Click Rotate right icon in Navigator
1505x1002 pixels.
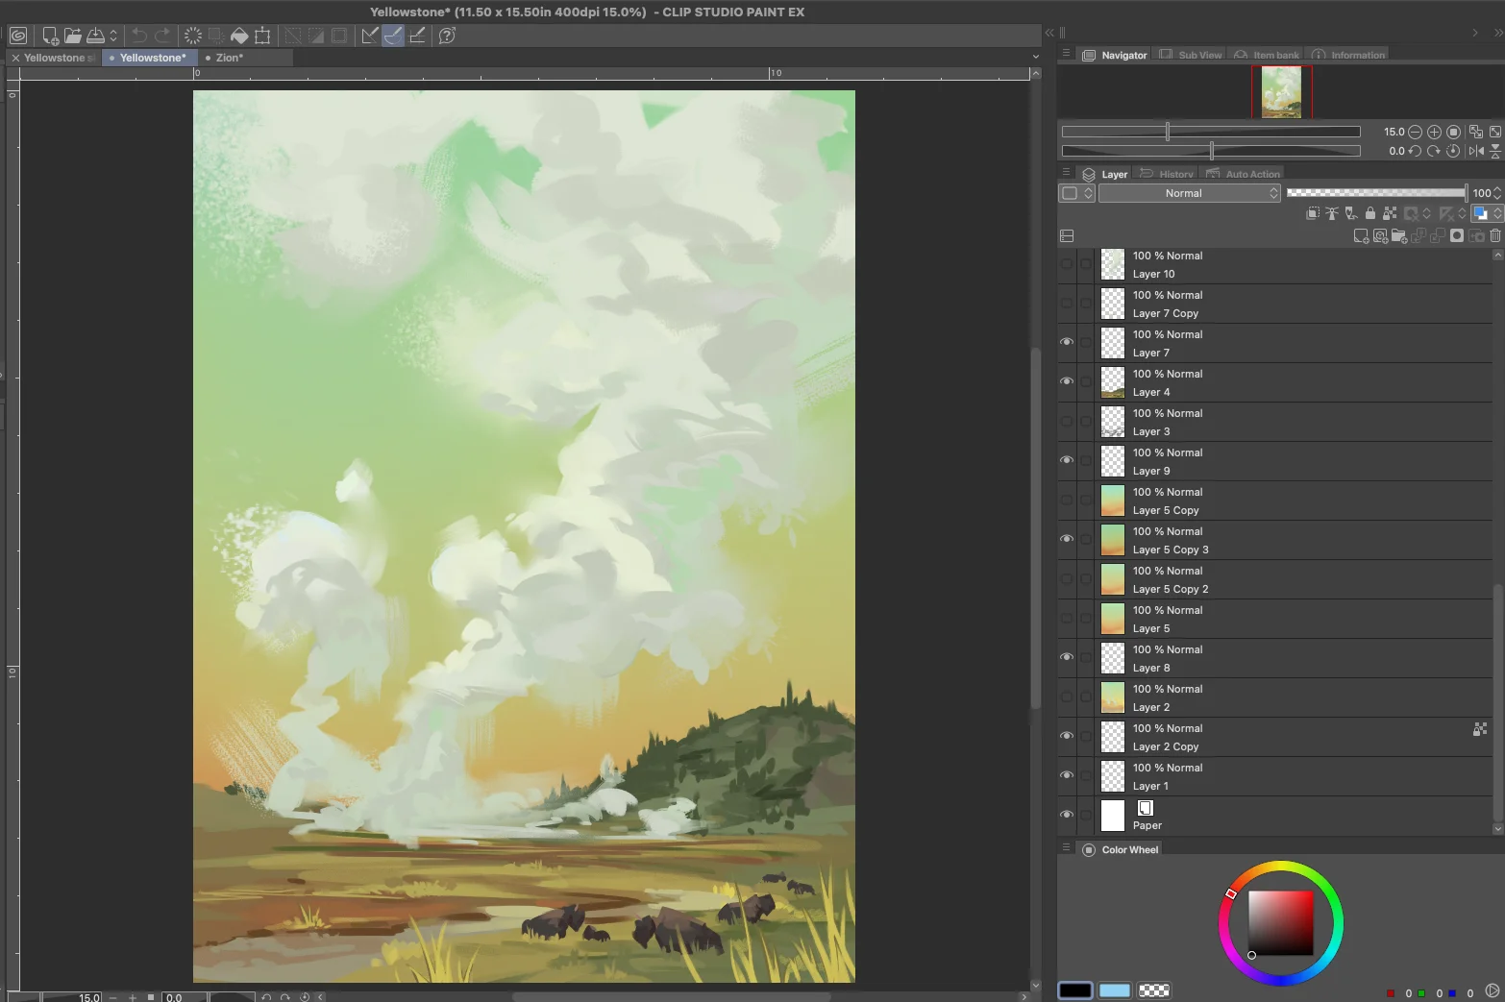pyautogui.click(x=1434, y=151)
